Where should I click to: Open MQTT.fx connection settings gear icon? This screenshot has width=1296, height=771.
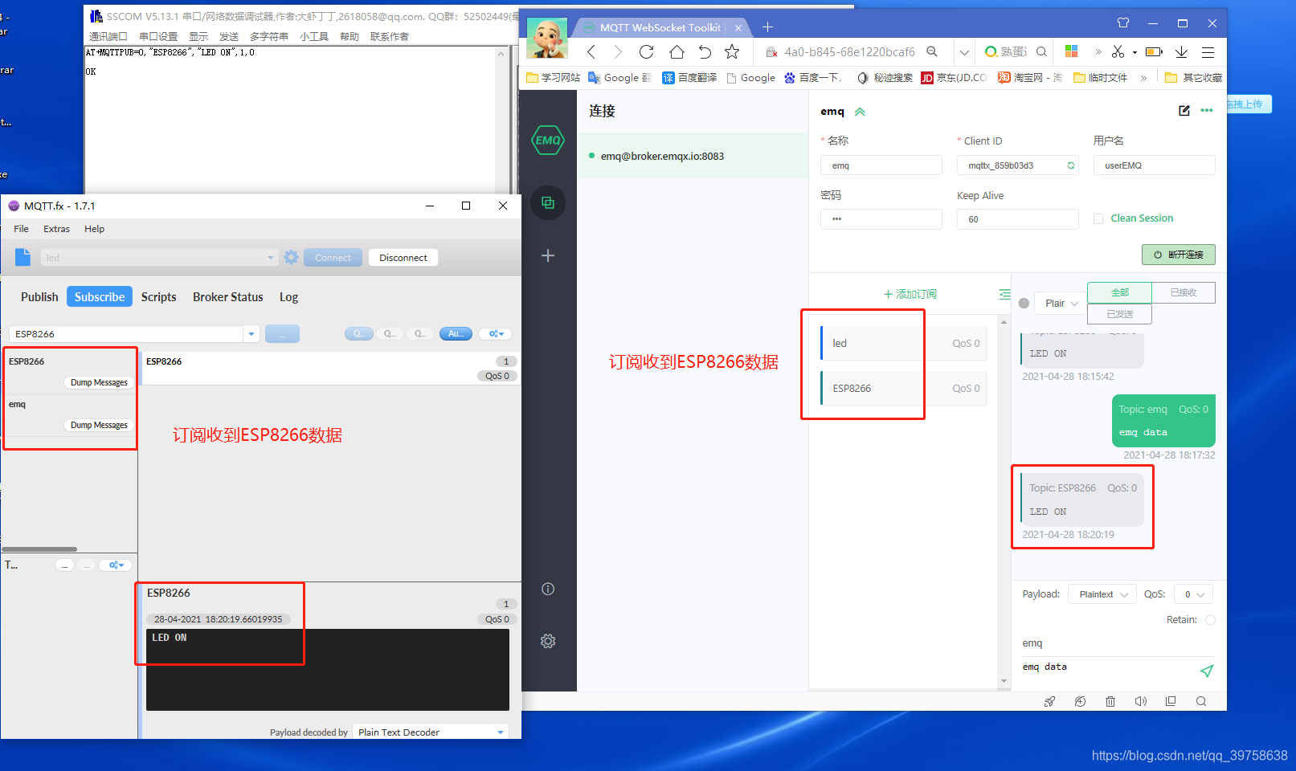(290, 257)
